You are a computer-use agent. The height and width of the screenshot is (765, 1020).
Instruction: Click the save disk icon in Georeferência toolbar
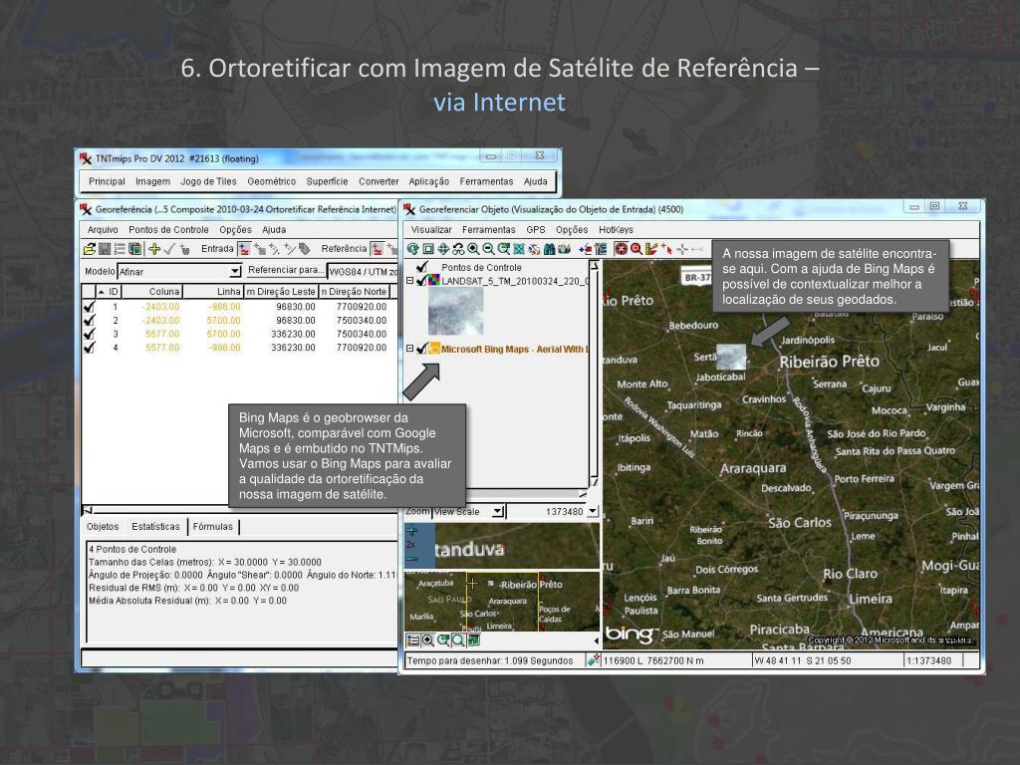tap(104, 248)
